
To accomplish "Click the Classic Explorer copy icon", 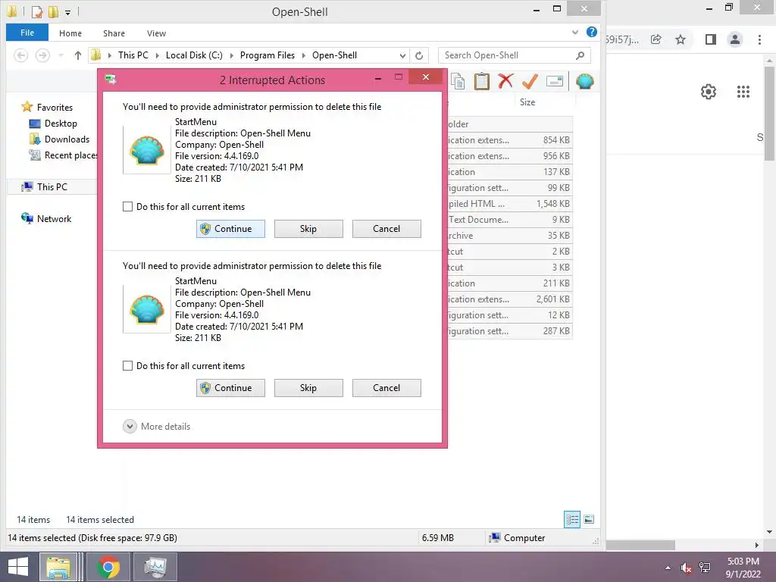I will click(458, 81).
